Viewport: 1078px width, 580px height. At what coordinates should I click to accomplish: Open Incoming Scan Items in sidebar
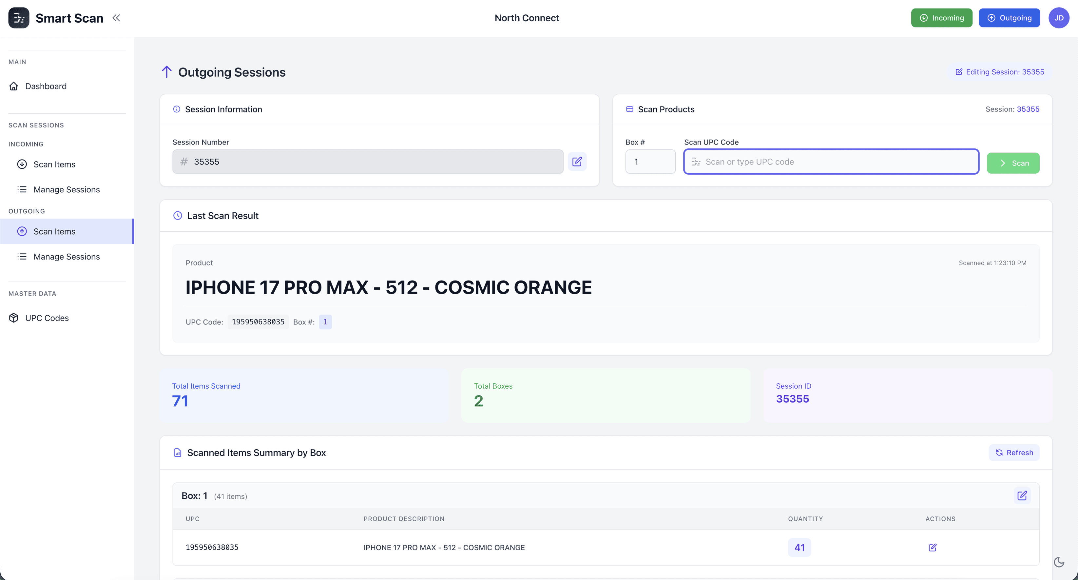(54, 164)
